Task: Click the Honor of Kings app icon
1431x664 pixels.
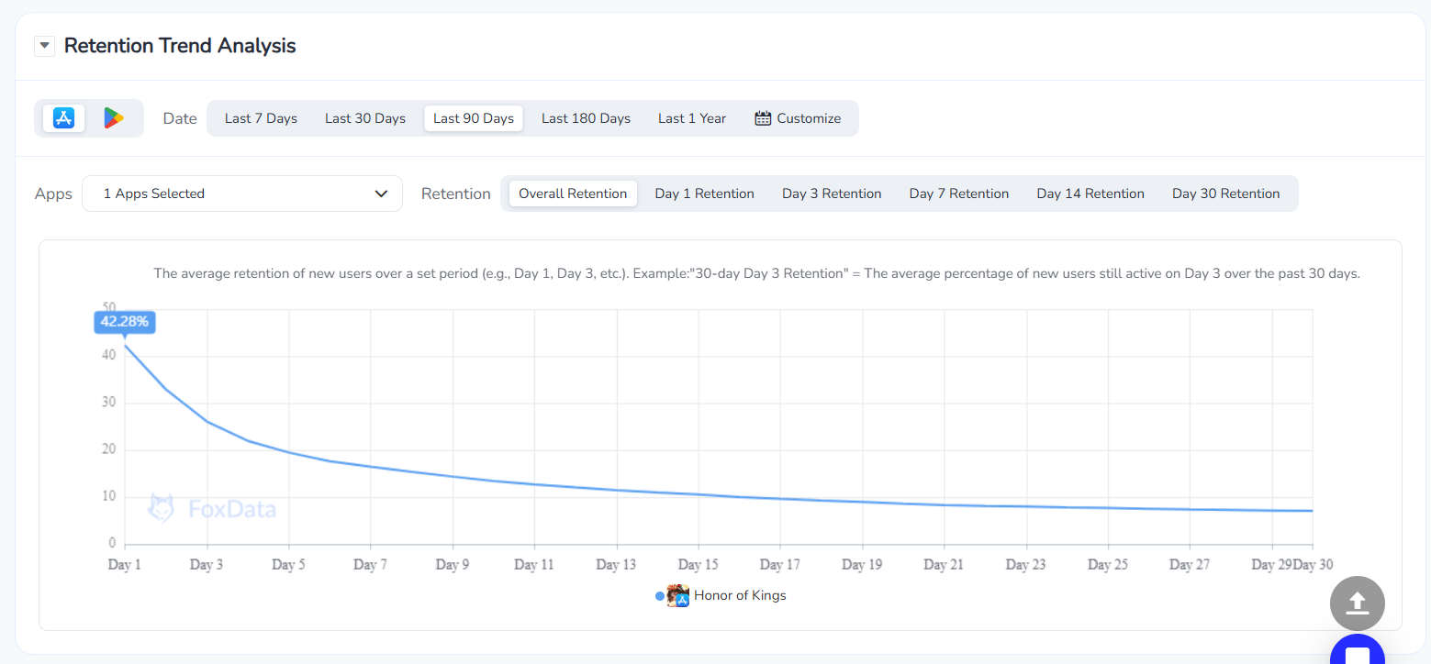Action: pos(678,596)
